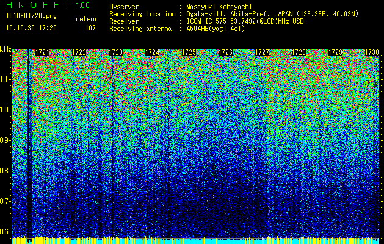Click the meteor count value 107
The width and height of the screenshot is (384, 244).
(90, 28)
